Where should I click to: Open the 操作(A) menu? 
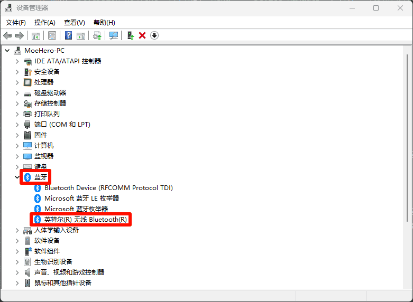(x=45, y=23)
